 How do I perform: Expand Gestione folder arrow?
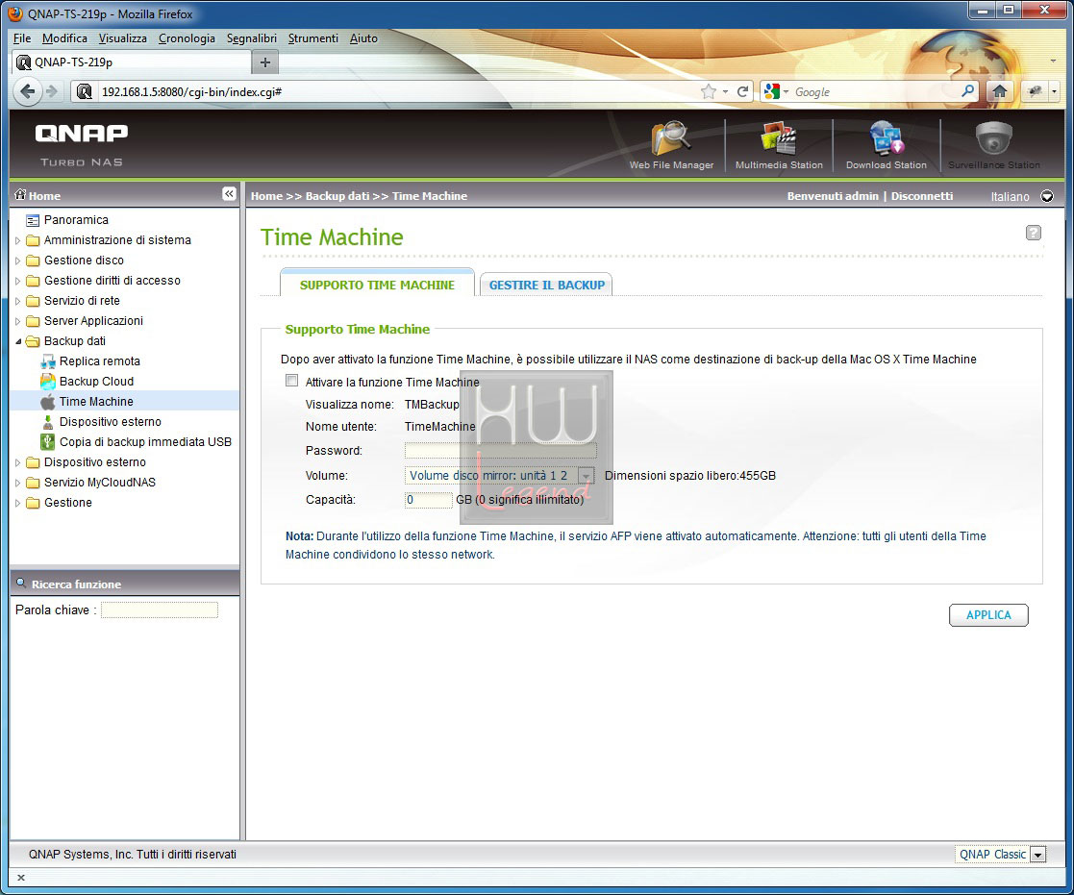click(x=18, y=504)
